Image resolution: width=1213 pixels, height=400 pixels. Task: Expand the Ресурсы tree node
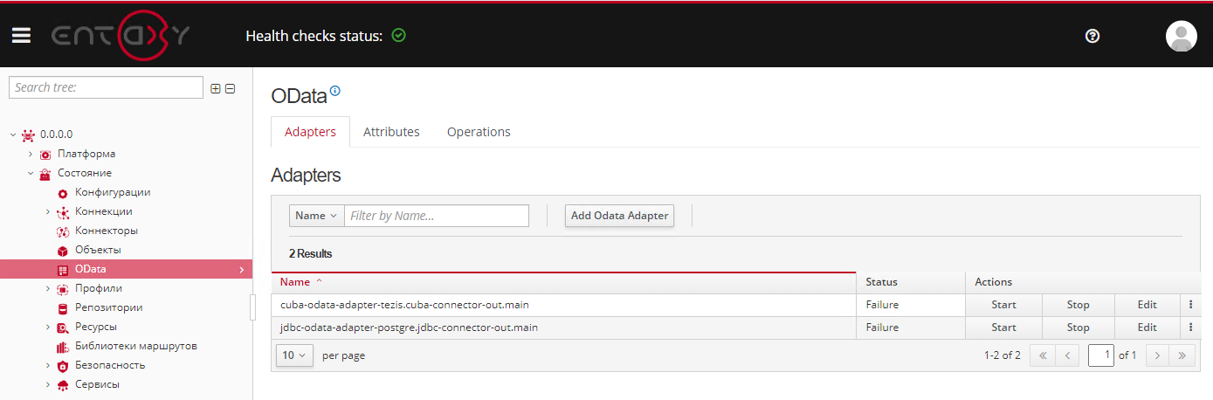point(48,327)
